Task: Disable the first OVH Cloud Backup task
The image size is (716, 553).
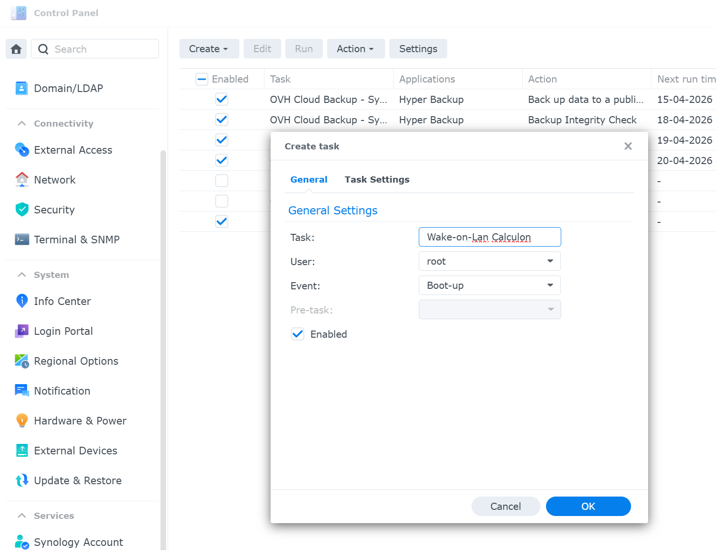Action: [x=222, y=100]
